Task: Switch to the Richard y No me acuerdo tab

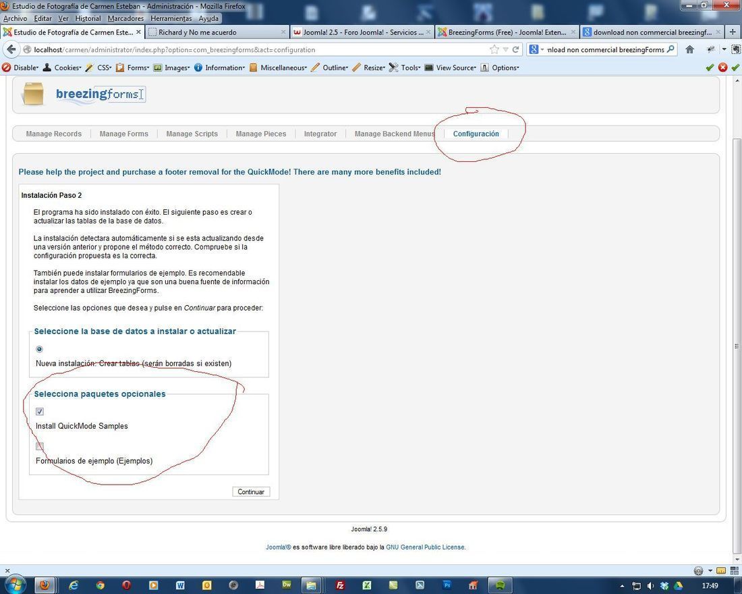Action: pyautogui.click(x=217, y=32)
